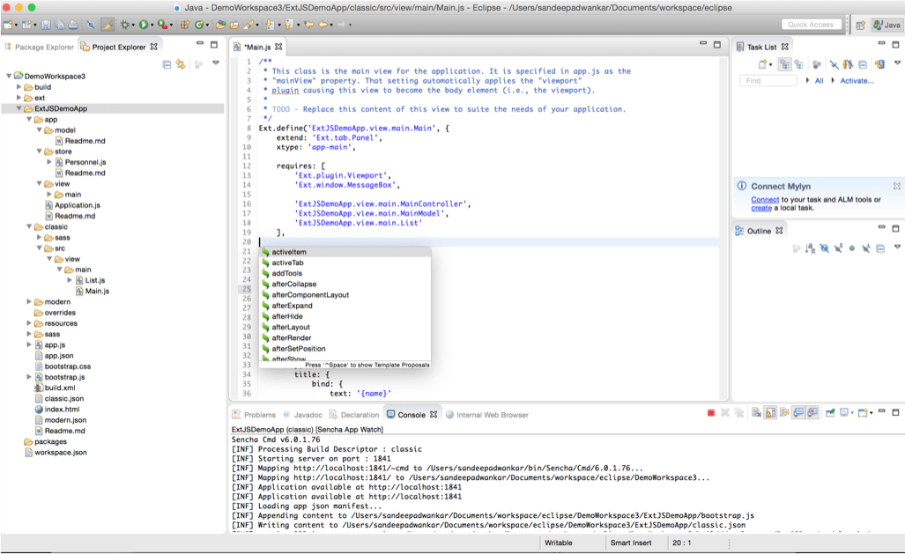Image resolution: width=905 pixels, height=554 pixels.
Task: Click the Hide Non-Public Members green dot in Outline
Action: 852,248
